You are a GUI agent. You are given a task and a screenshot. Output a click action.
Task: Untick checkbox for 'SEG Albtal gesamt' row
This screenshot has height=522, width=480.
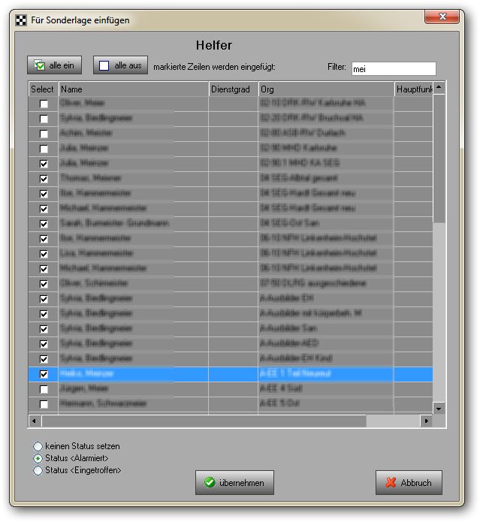[44, 179]
